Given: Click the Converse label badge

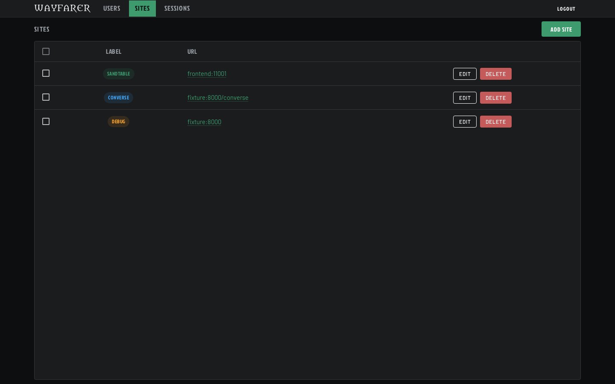Looking at the screenshot, I should [x=119, y=98].
